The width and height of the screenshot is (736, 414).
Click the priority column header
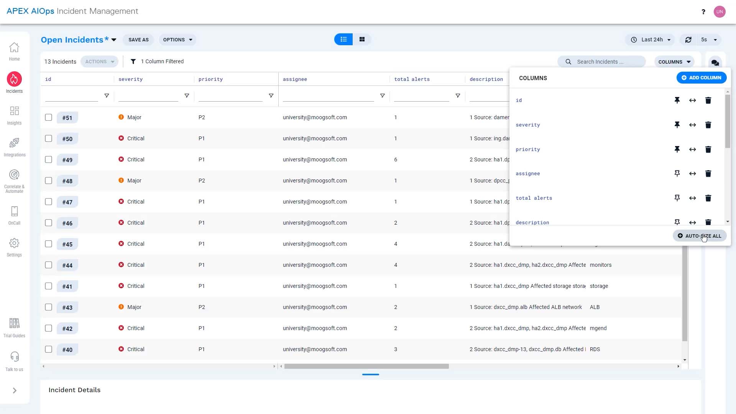[210, 79]
